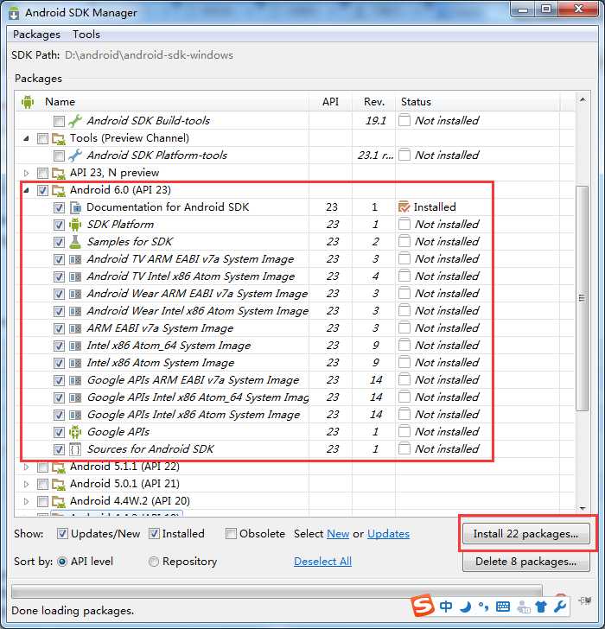Click the Updates selection link
Image resolution: width=605 pixels, height=629 pixels.
[x=388, y=534]
